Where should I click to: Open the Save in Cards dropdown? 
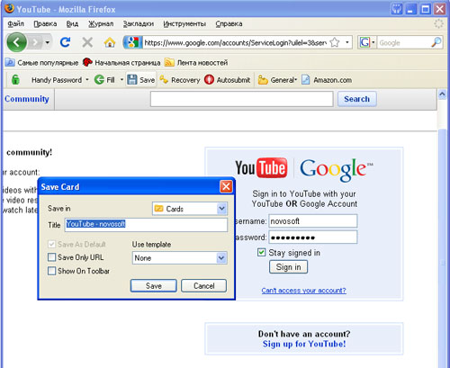[190, 209]
